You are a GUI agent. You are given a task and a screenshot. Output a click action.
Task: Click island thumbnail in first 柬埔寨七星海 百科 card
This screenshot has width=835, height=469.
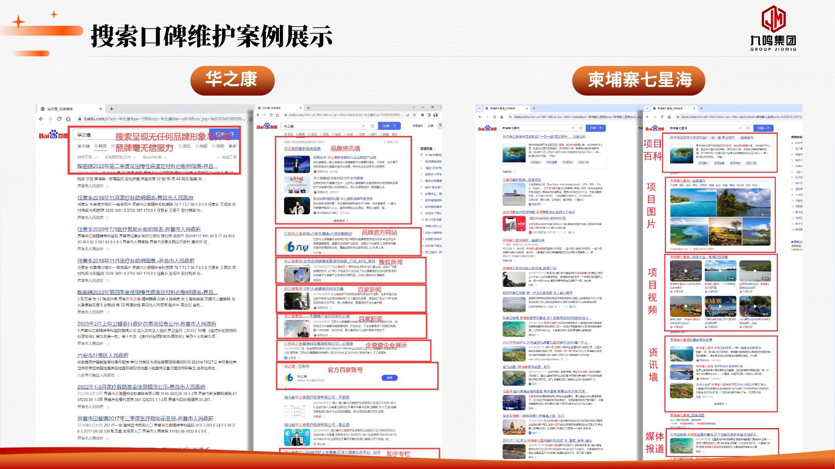click(514, 154)
